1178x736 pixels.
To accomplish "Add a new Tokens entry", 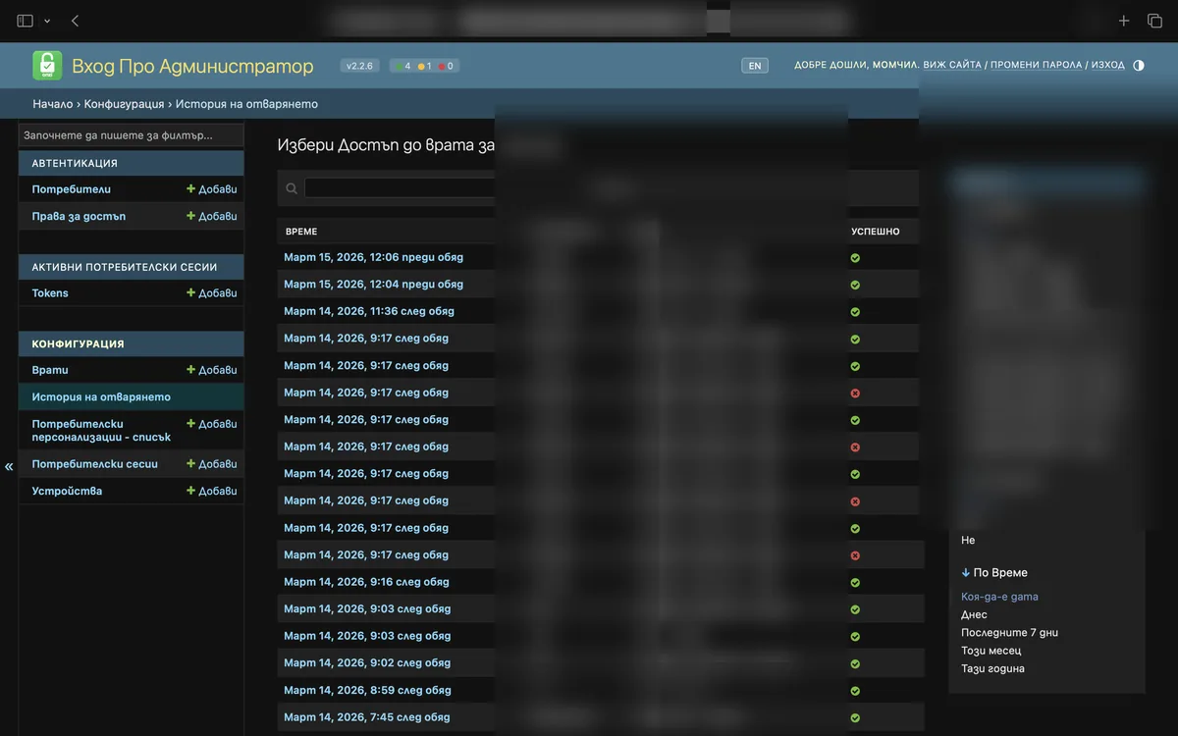I will point(212,293).
